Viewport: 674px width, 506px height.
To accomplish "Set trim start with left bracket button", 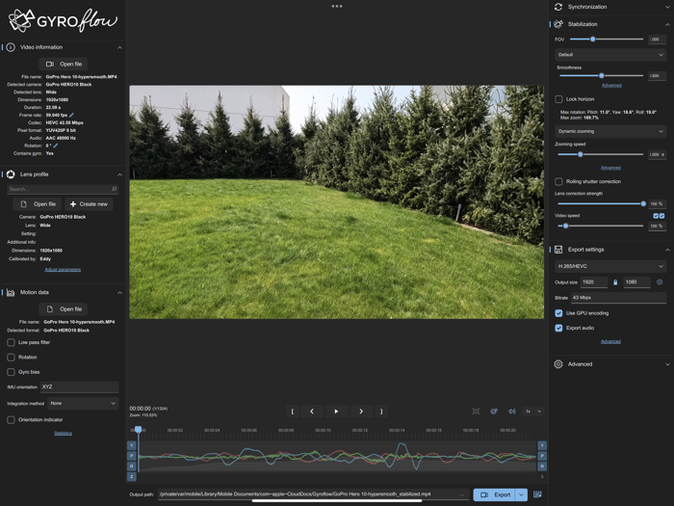I will coord(293,412).
